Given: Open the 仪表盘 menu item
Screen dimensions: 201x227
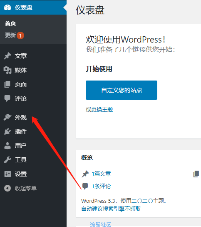Looking at the screenshot, I should [33, 8].
